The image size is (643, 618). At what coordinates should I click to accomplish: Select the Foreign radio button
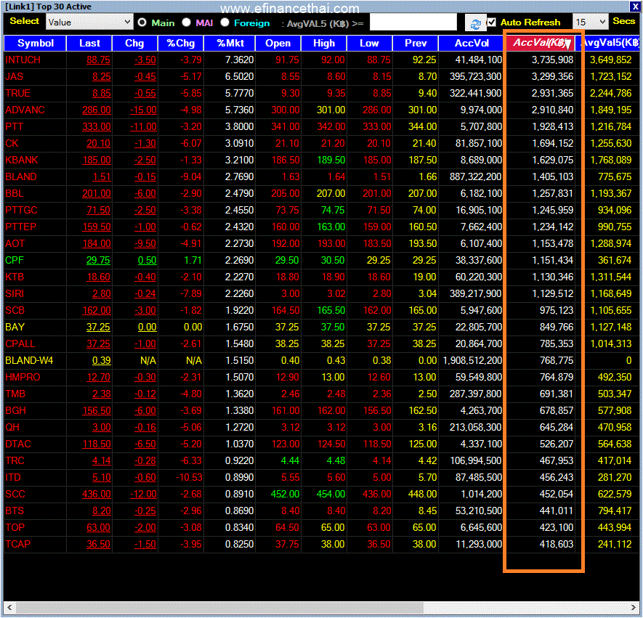click(x=225, y=23)
